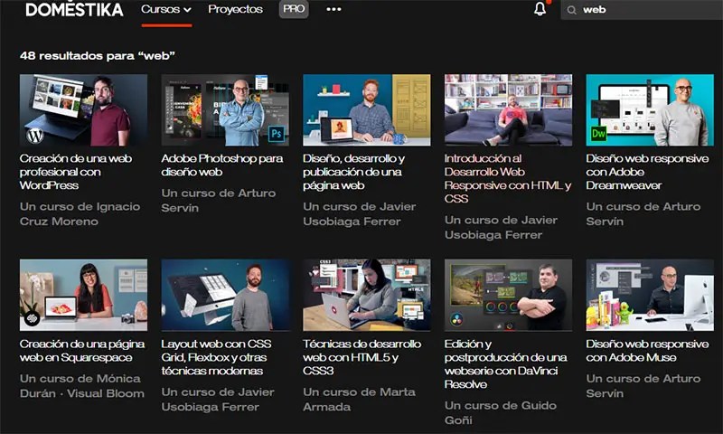
Task: Click the Photoshop Ps badge on thumbnail
Action: point(277,134)
